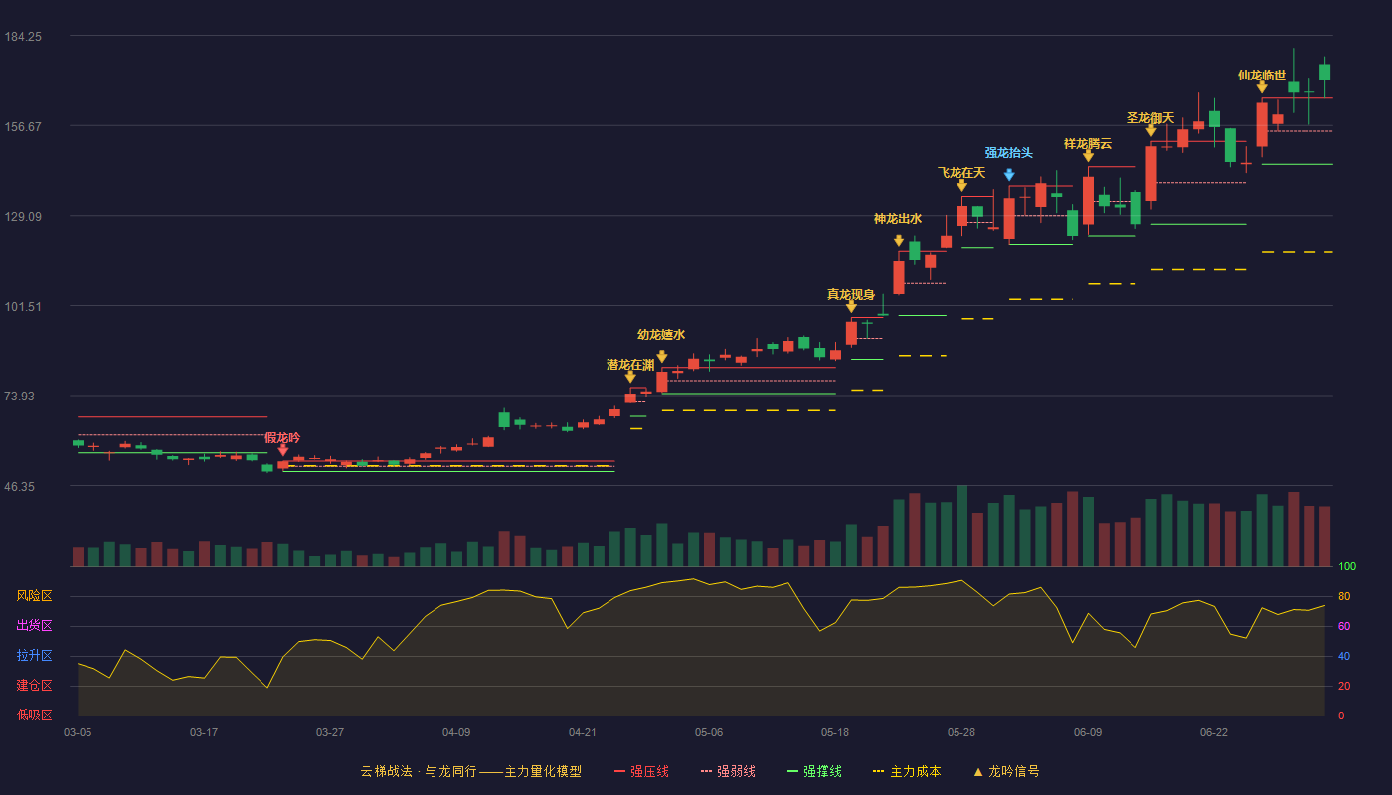Toggle the 强撑线 legend series
This screenshot has height=795, width=1392.
pyautogui.click(x=814, y=771)
